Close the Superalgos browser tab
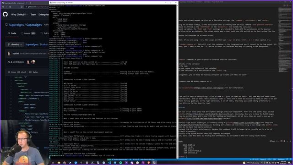Image resolution: width=293 pixels, height=165 pixels. (27, 3)
